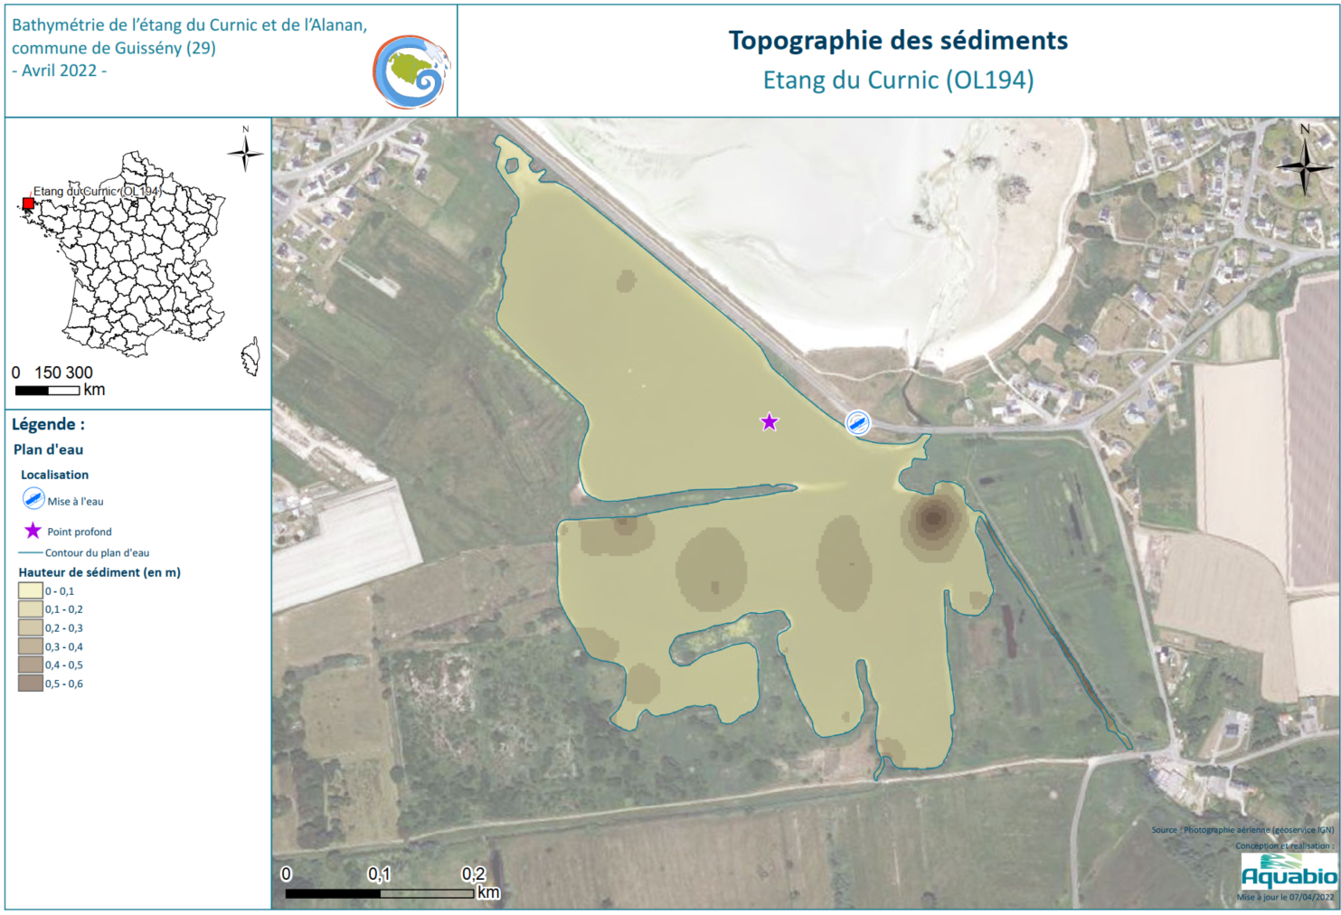Screen dimensions: 1341x915
Task: Click 'commune de Guissény (29)' text
Action: 114,48
